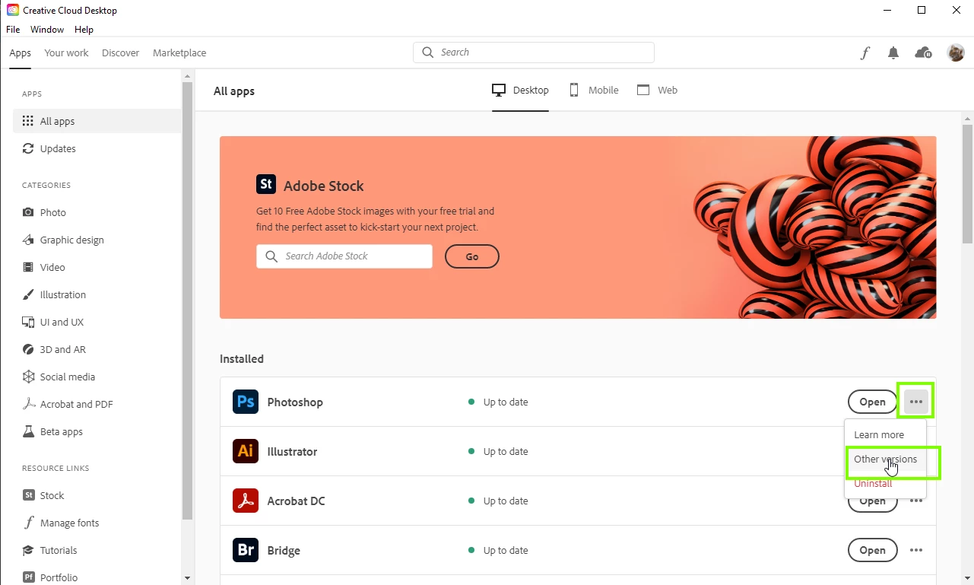Click the Bridge app icon

(x=246, y=550)
